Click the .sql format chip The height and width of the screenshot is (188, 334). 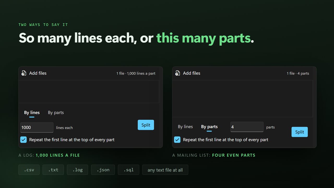point(128,170)
